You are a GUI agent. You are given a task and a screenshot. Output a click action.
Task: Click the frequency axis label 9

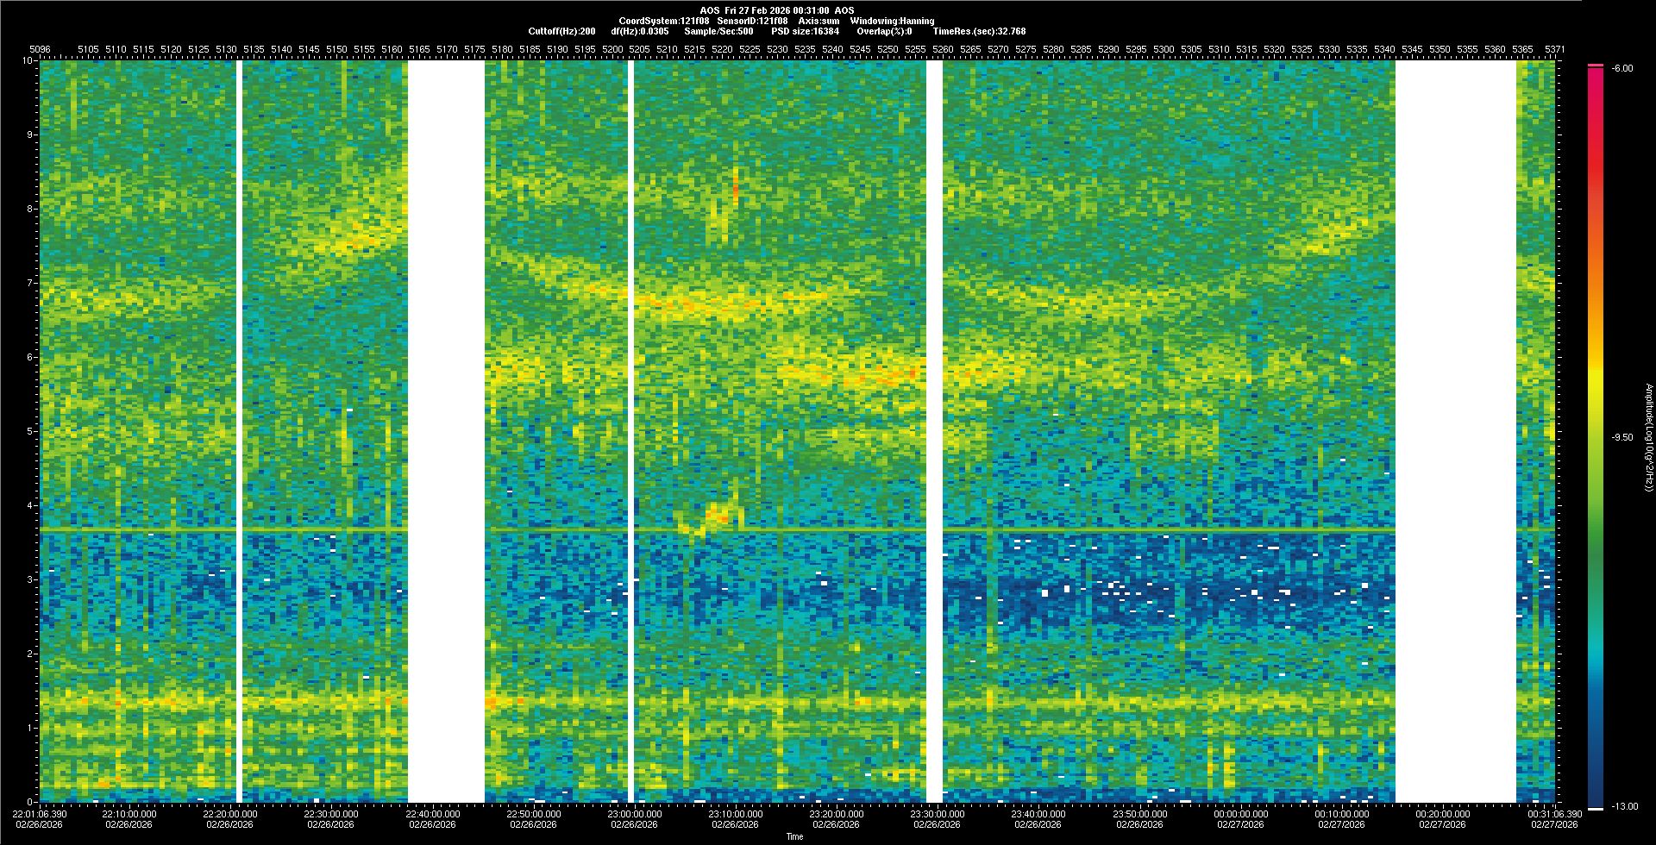click(x=31, y=135)
